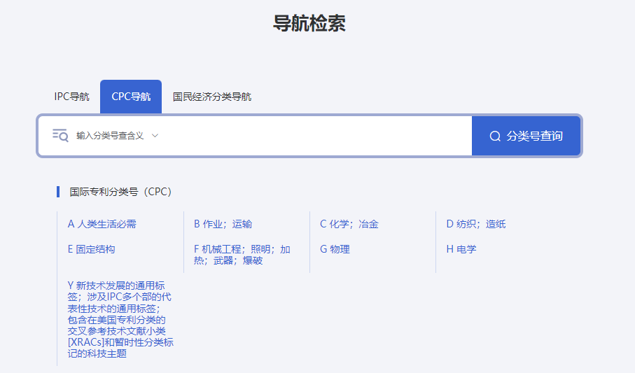This screenshot has width=635, height=373.
Task: Click the magnifier icon in 分类号查询 button
Action: pos(495,136)
